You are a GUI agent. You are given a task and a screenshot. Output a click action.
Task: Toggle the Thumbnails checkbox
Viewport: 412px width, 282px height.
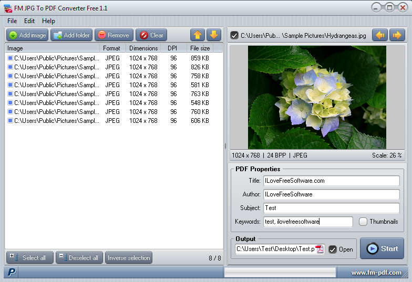click(363, 222)
